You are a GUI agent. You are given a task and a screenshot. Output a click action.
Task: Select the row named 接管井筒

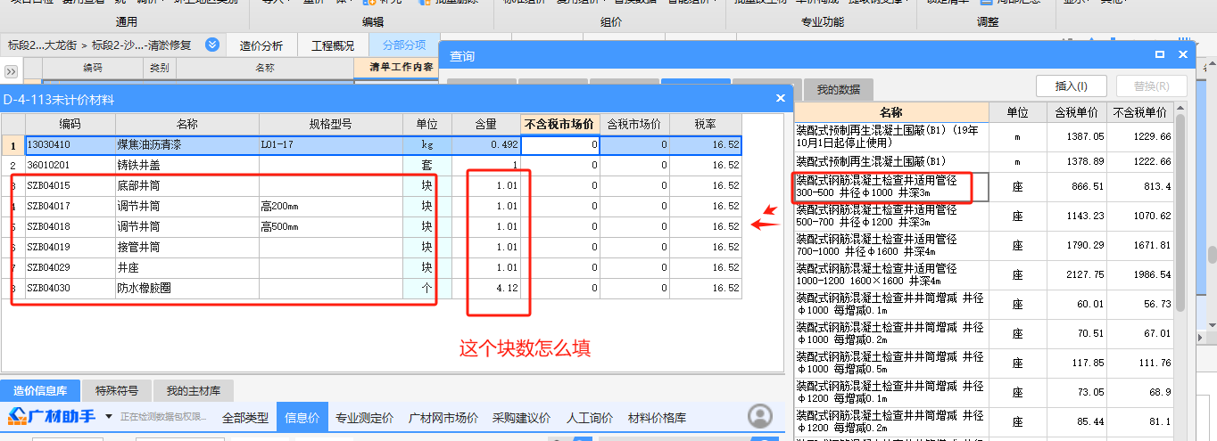[371, 247]
